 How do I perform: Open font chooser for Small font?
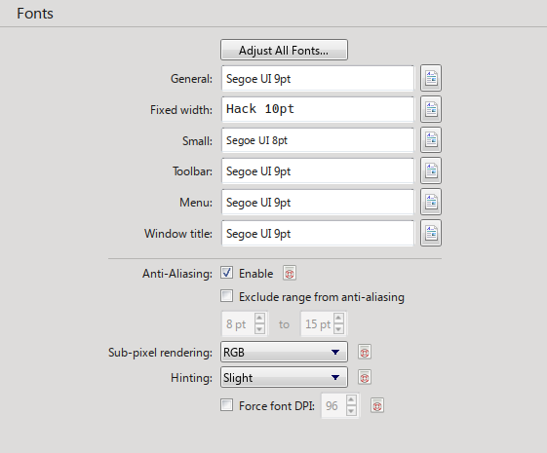[431, 140]
